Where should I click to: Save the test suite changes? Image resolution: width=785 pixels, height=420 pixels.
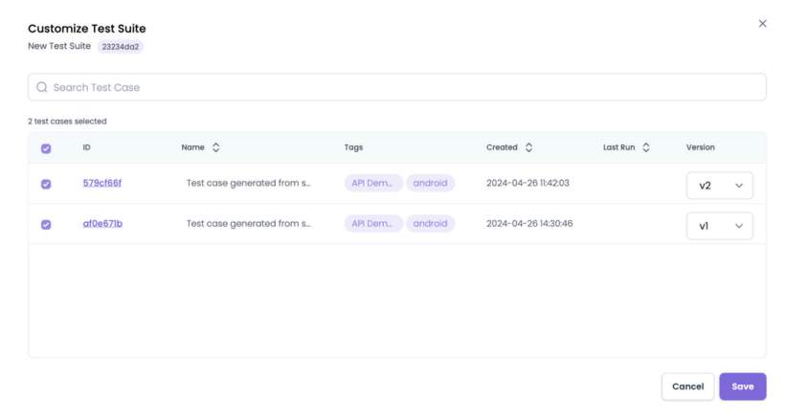click(743, 387)
